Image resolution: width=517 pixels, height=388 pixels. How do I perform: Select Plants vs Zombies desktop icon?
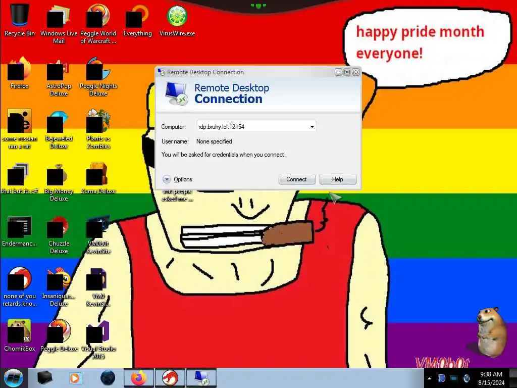click(x=98, y=129)
